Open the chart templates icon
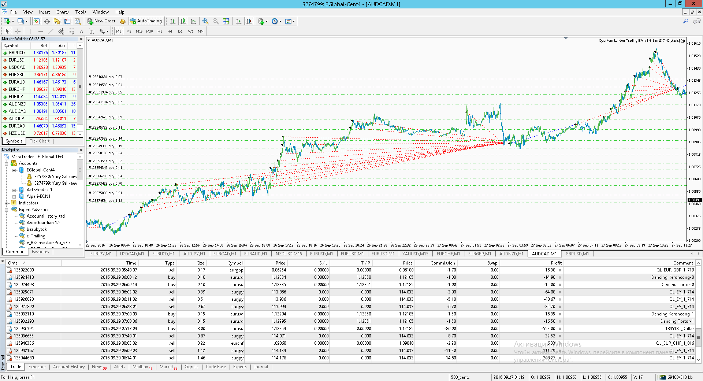This screenshot has width=703, height=381. coord(288,21)
